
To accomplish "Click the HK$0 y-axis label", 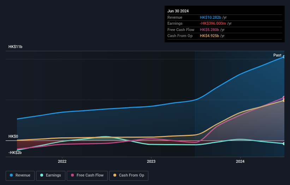I will click(13, 136).
